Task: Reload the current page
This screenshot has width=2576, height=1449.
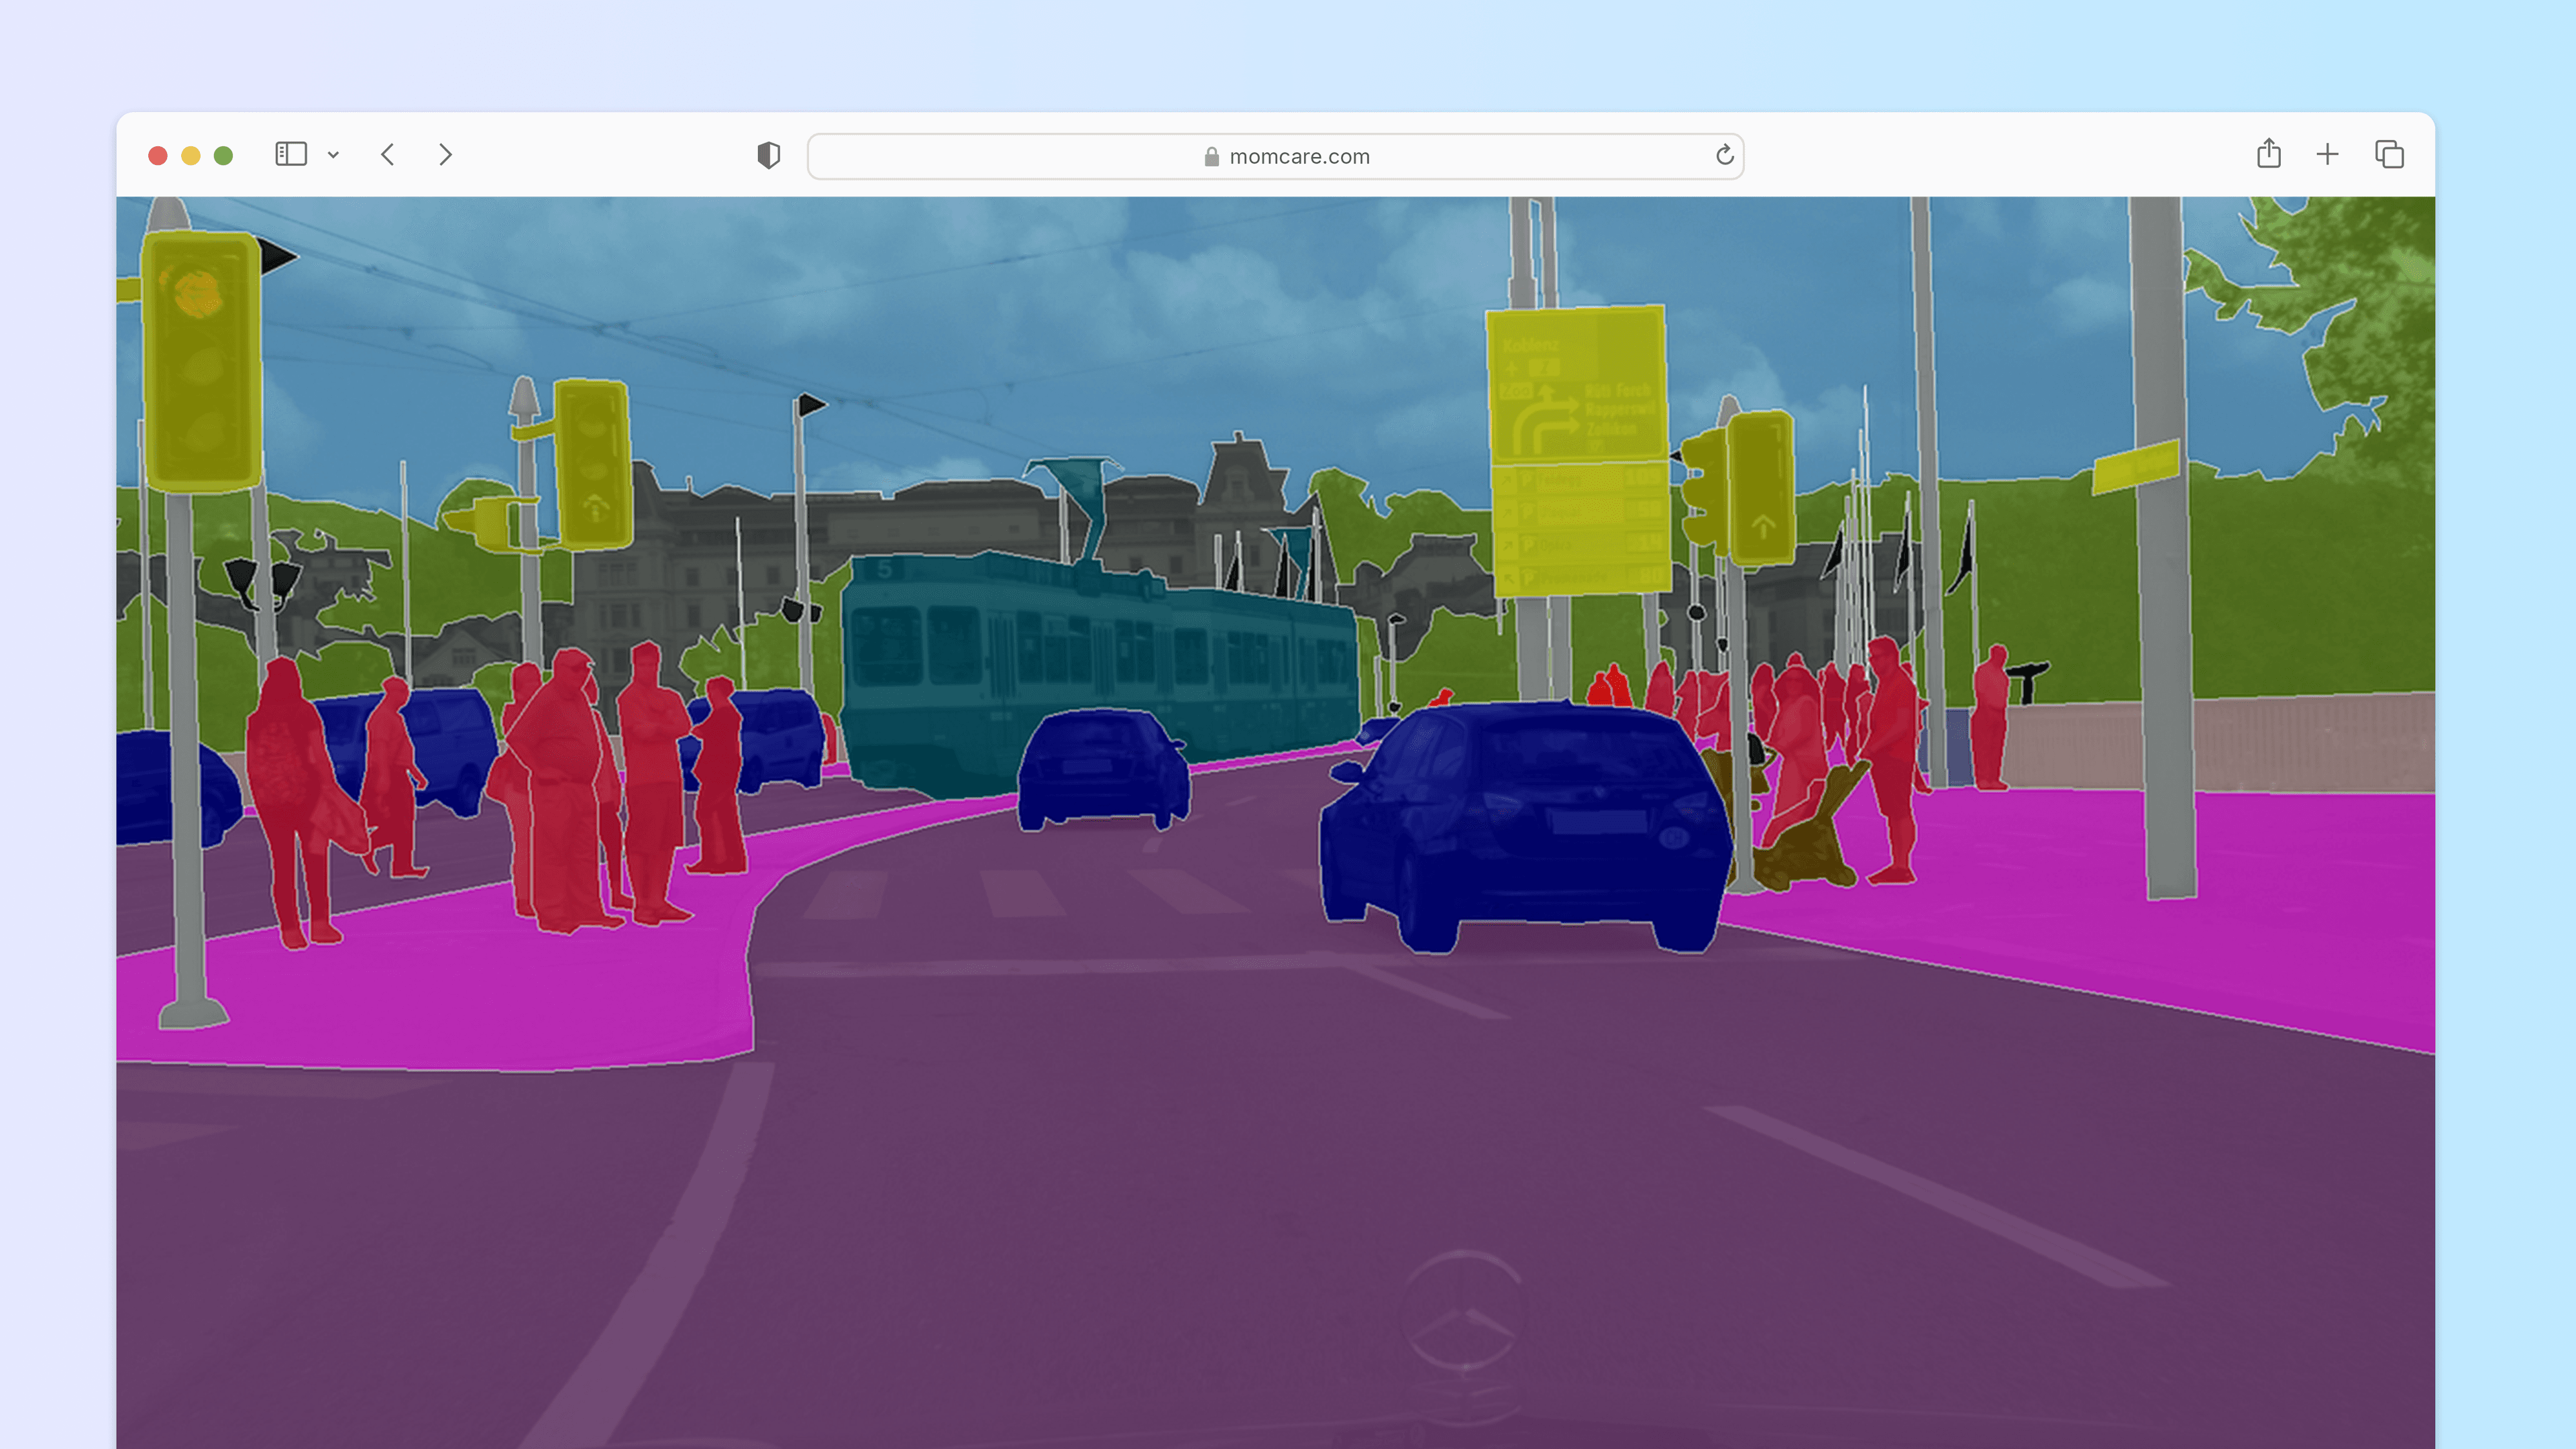Action: click(1724, 155)
